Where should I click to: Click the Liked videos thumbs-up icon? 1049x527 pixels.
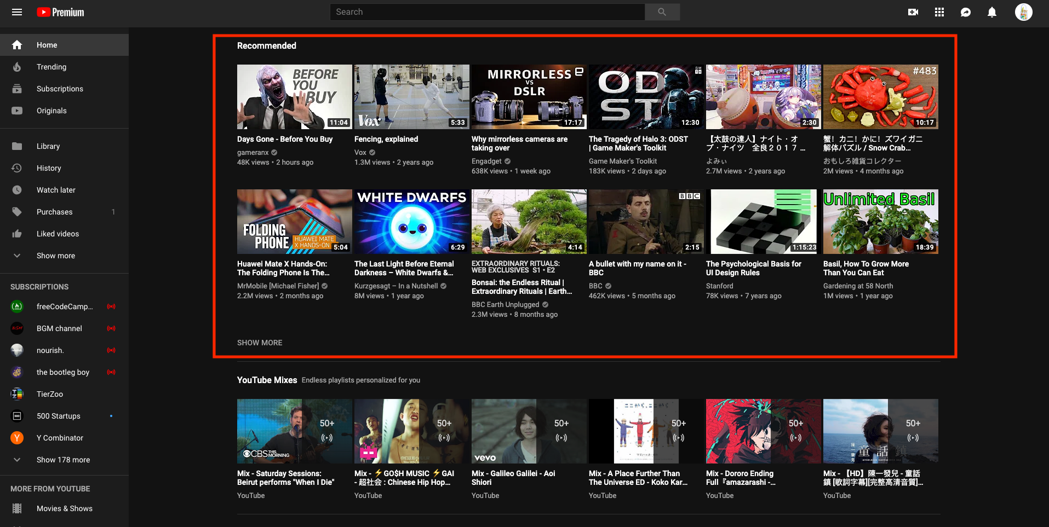(17, 234)
